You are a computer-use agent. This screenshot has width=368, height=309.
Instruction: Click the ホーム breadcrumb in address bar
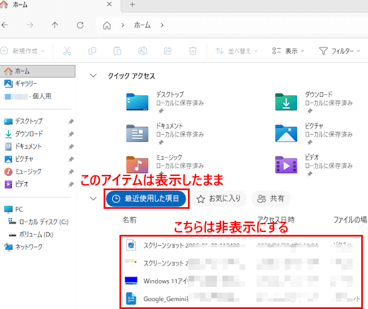tap(142, 25)
